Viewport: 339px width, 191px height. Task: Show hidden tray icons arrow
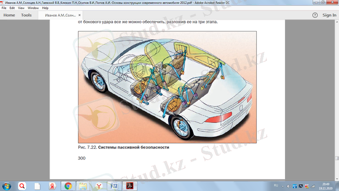(x=283, y=186)
